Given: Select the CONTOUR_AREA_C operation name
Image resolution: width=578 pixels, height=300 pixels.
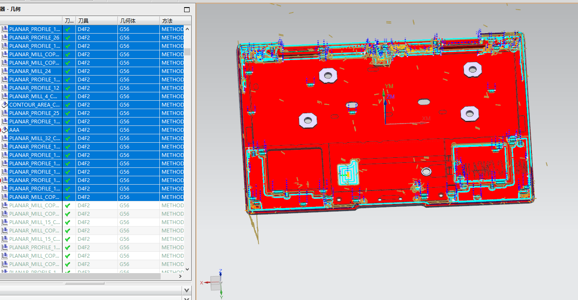Looking at the screenshot, I should click(x=34, y=105).
